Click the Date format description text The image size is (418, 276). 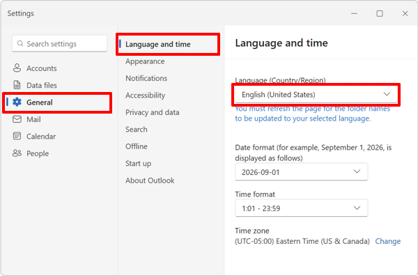click(313, 153)
